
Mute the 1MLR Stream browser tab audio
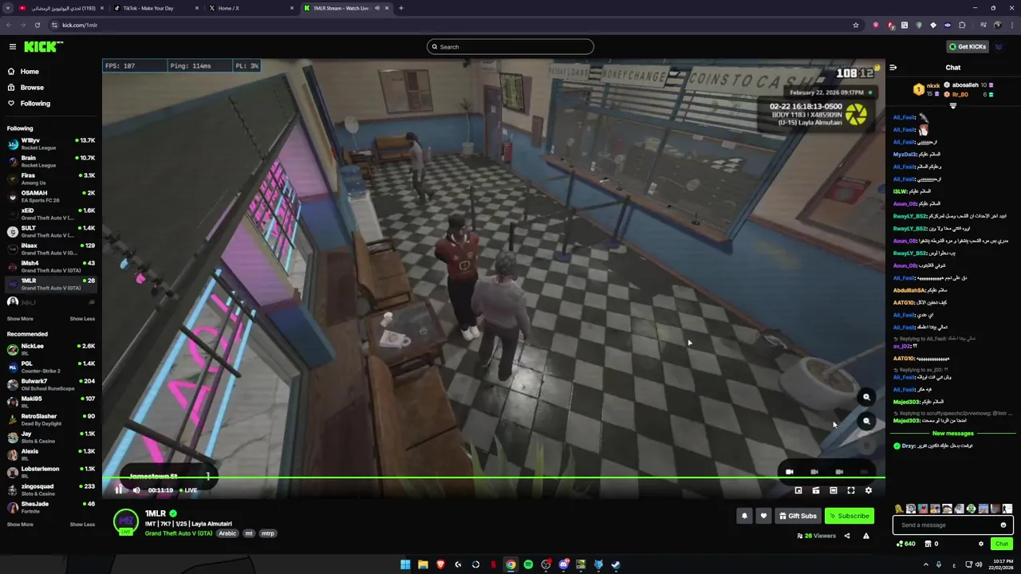point(377,8)
